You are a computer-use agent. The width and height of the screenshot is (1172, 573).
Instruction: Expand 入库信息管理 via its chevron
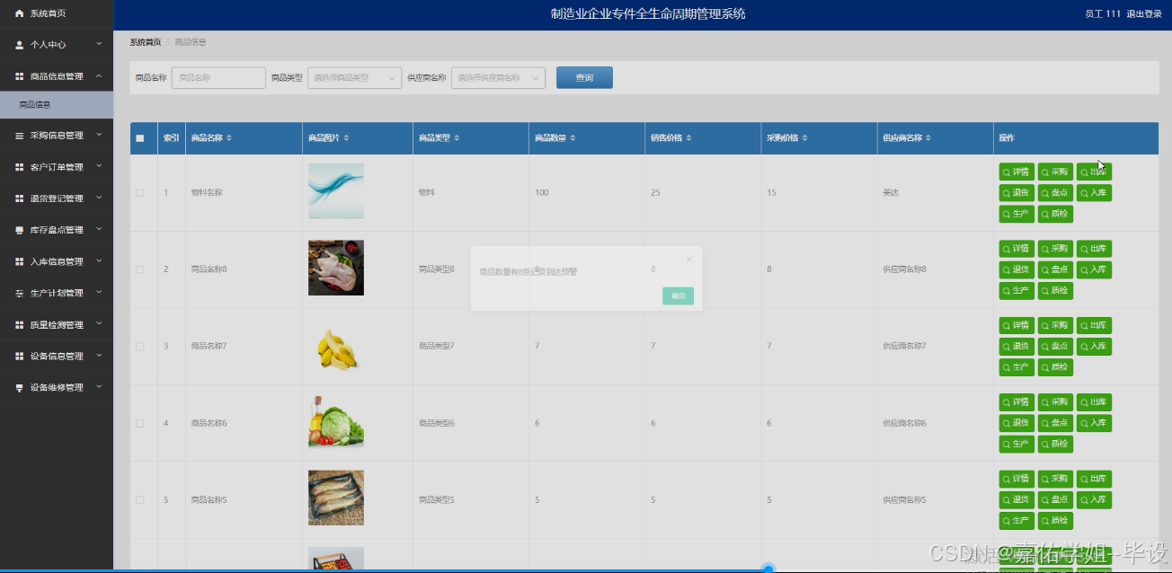coord(99,261)
